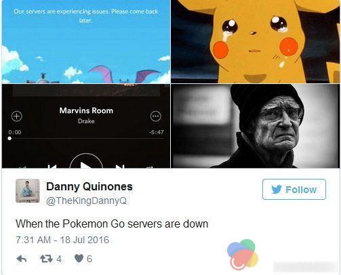Open the @TheKingDannyQ handle link
Screen dimensions: 341x275
click(x=86, y=200)
